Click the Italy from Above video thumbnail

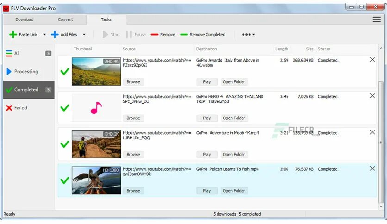[96, 72]
